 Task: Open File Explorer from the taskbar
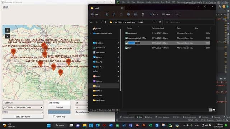point(84,125)
